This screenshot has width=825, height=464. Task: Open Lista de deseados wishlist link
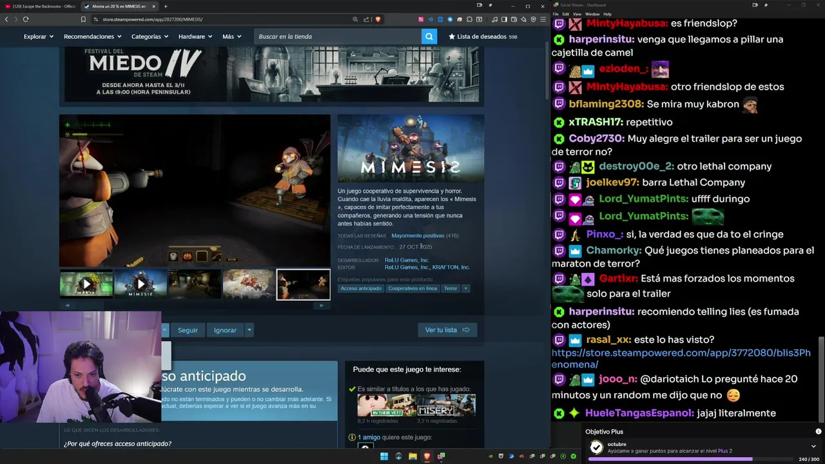click(x=483, y=37)
